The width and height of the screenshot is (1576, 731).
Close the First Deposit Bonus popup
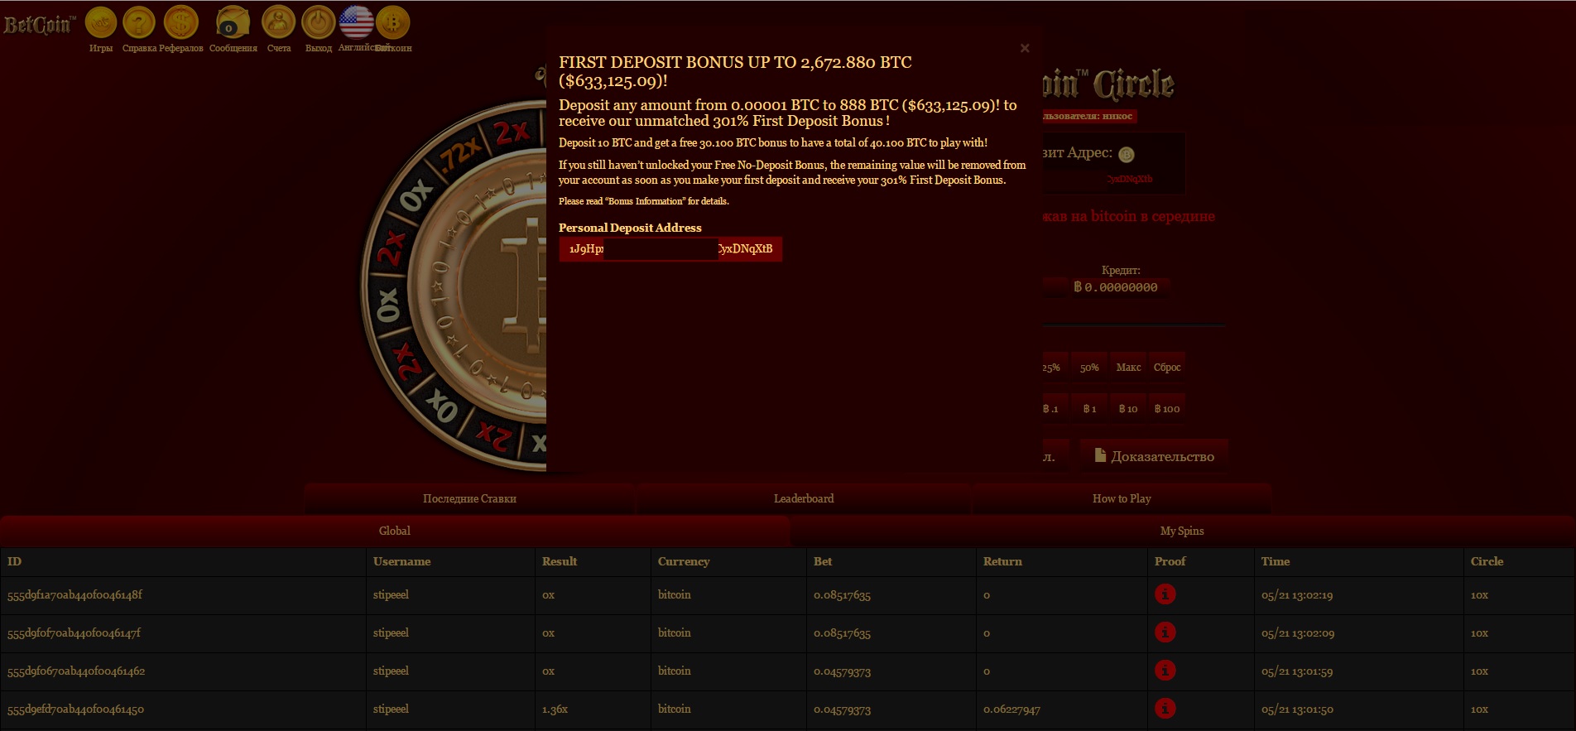[1025, 48]
